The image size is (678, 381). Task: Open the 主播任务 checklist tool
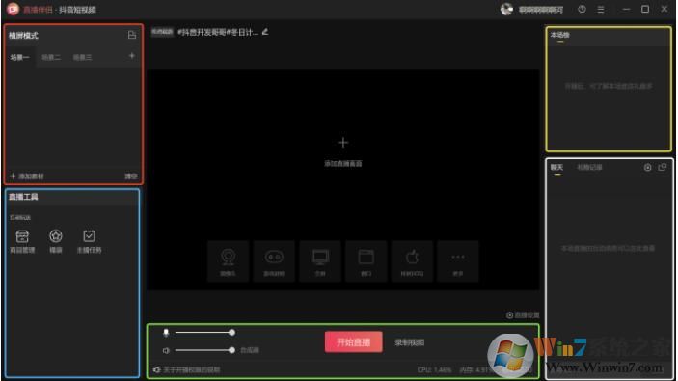89,241
